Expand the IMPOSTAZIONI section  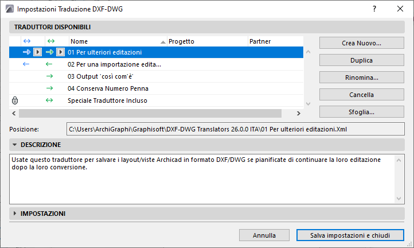(x=15, y=214)
